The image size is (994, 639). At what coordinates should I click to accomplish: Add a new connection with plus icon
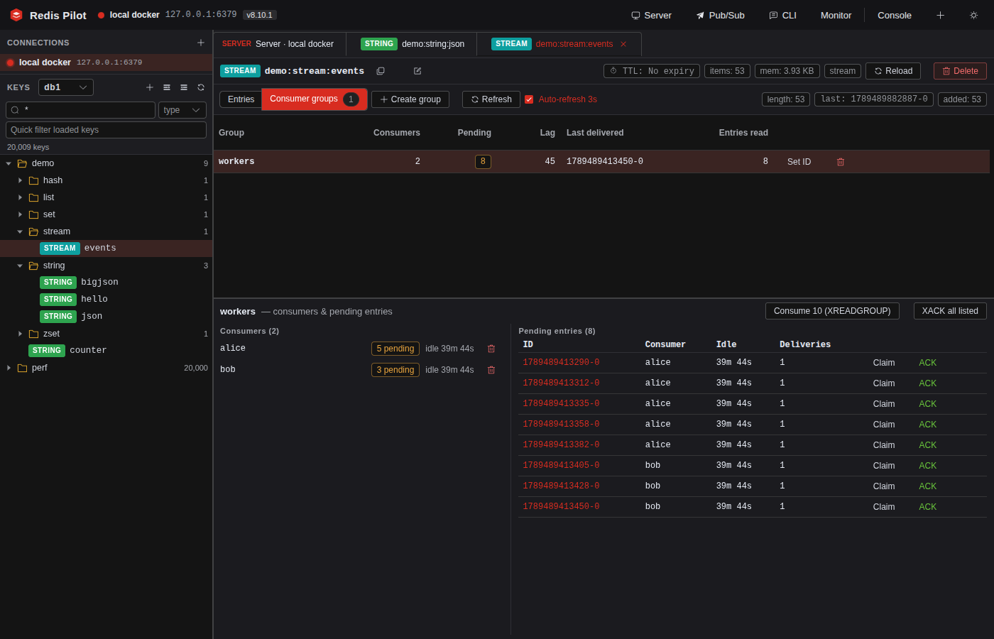click(x=201, y=43)
